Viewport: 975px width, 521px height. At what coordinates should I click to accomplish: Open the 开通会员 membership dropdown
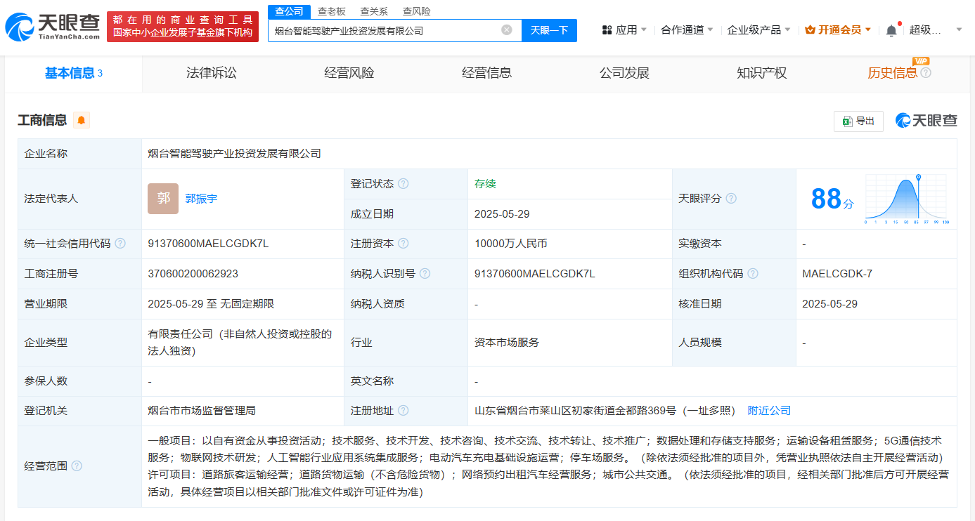click(838, 30)
